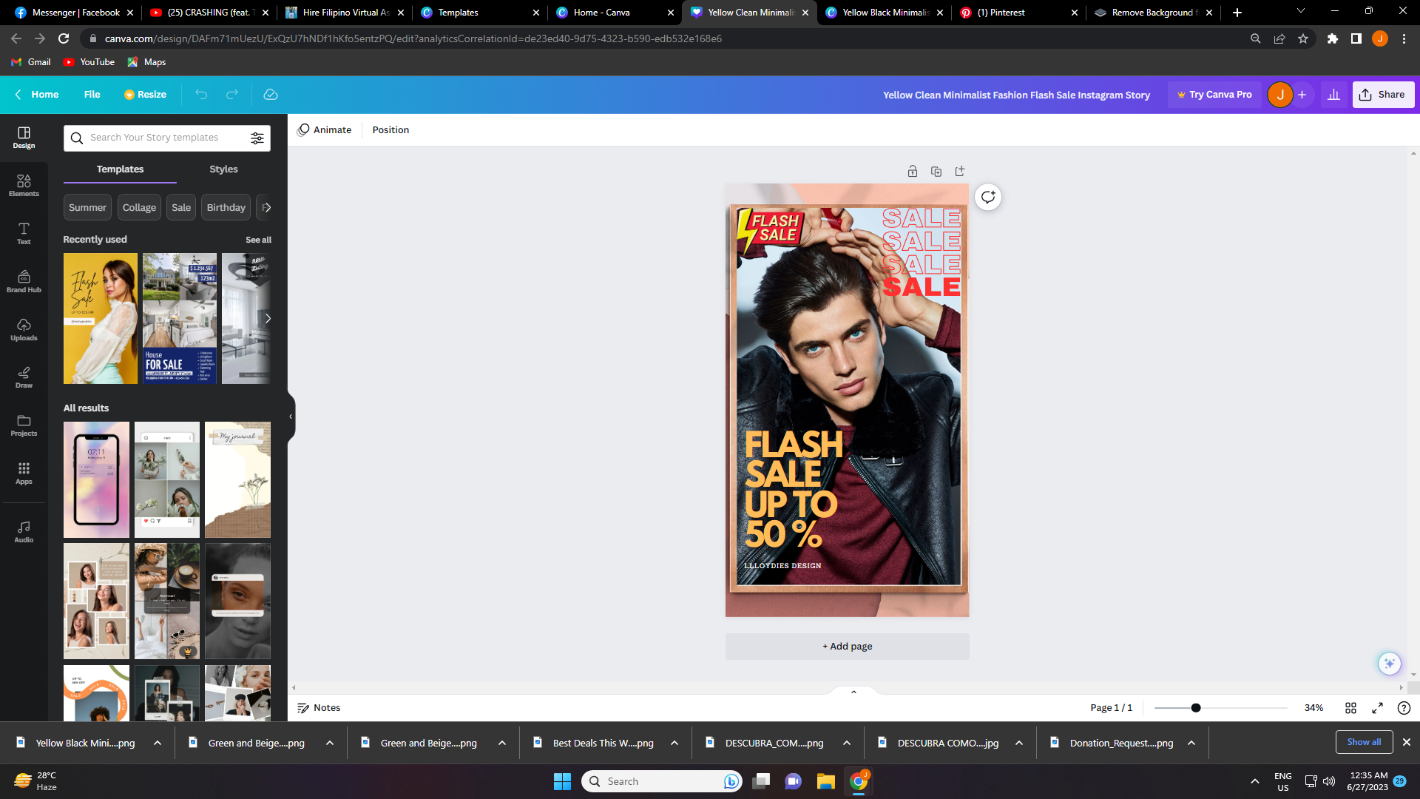Show next recently used templates arrow
The height and width of the screenshot is (799, 1420).
click(x=268, y=319)
